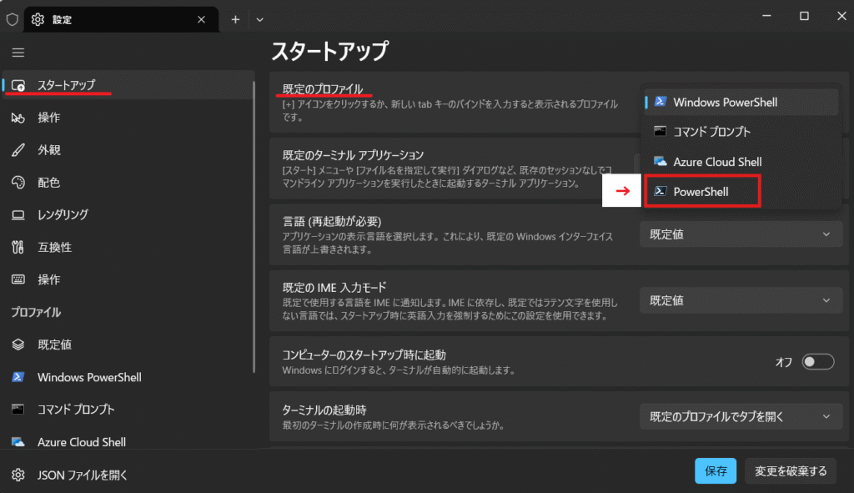
Task: Click the Windows PowerShell sidebar profile icon
Action: pyautogui.click(x=18, y=377)
